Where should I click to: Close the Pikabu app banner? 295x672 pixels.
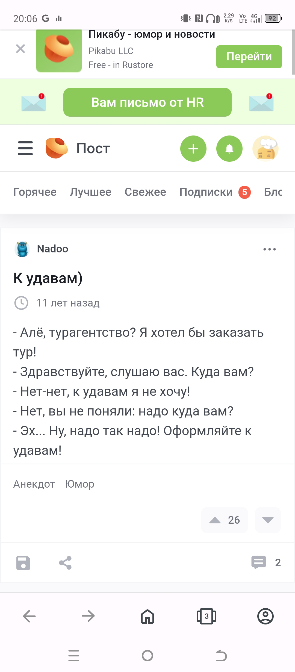pyautogui.click(x=20, y=49)
